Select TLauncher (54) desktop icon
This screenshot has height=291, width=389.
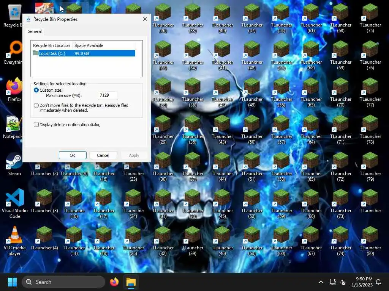click(281, 18)
